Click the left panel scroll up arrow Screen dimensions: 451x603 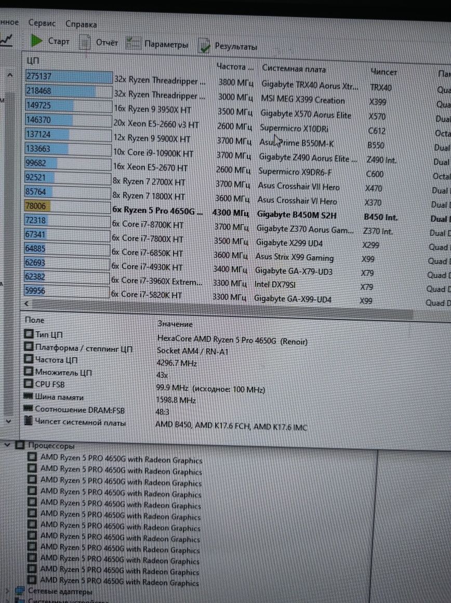coord(10,75)
